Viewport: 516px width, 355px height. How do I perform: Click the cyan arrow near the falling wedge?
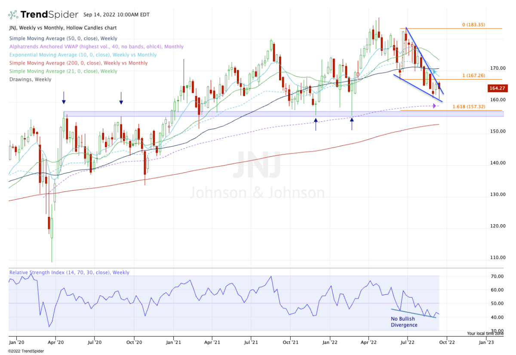point(435,71)
